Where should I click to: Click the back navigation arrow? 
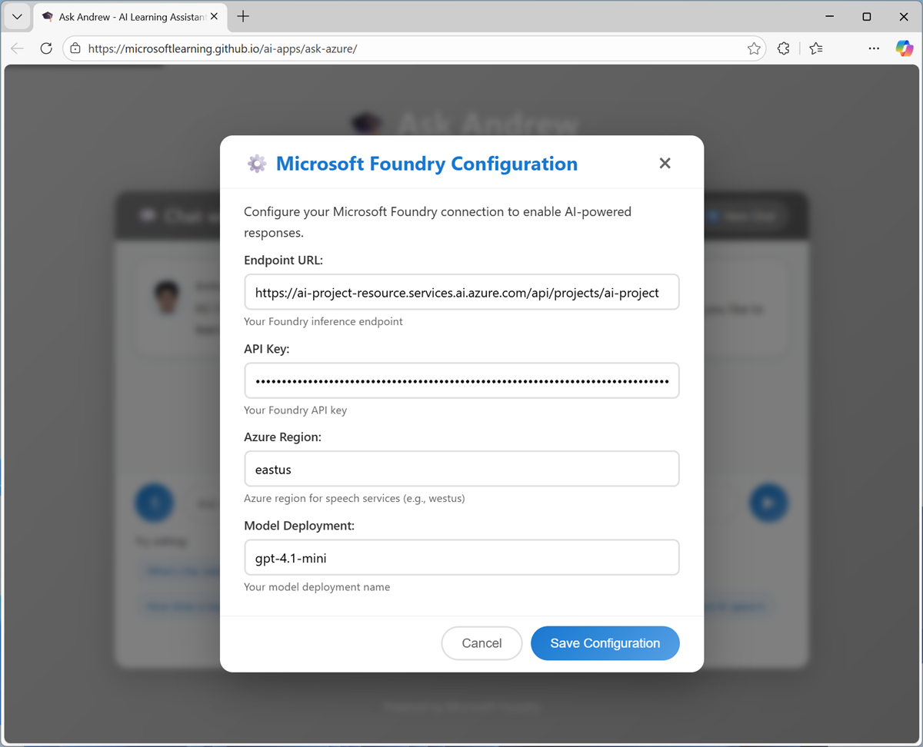click(x=17, y=48)
